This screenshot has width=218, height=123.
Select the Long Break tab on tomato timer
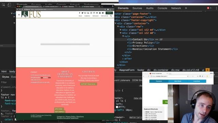coord(197,81)
